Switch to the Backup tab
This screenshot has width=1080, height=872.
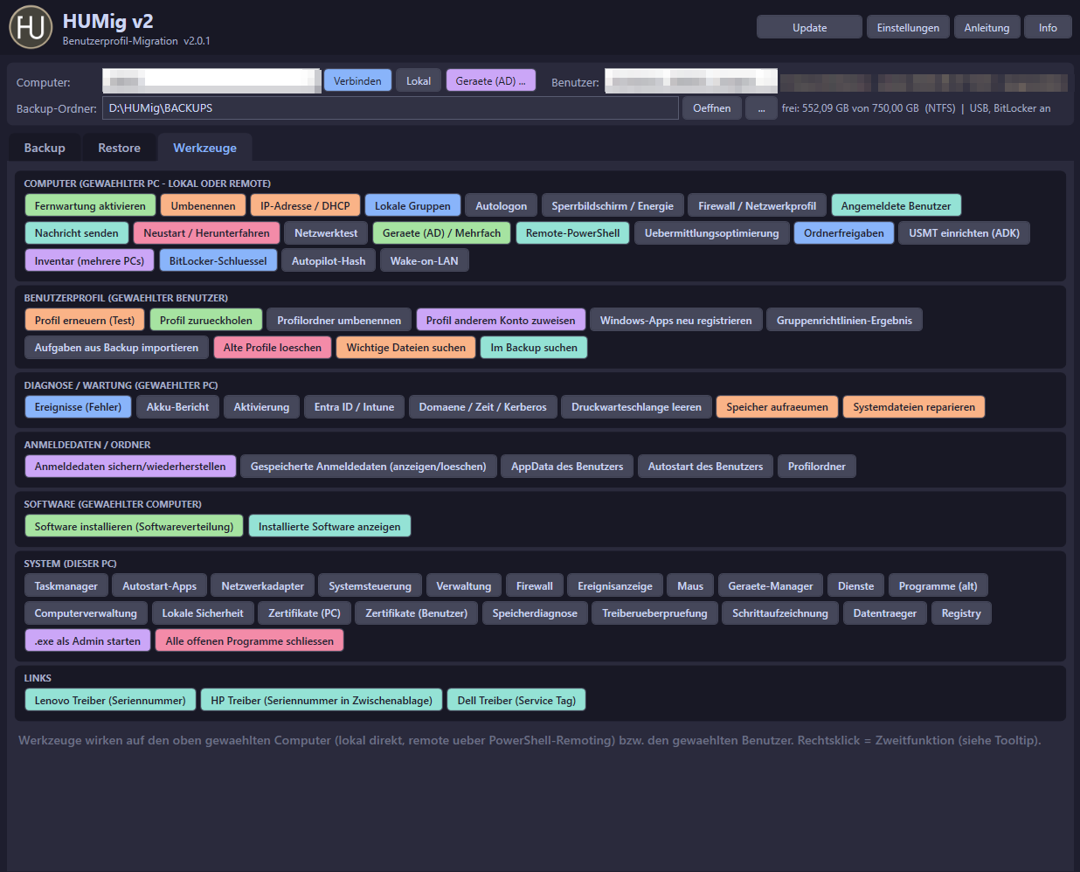45,148
